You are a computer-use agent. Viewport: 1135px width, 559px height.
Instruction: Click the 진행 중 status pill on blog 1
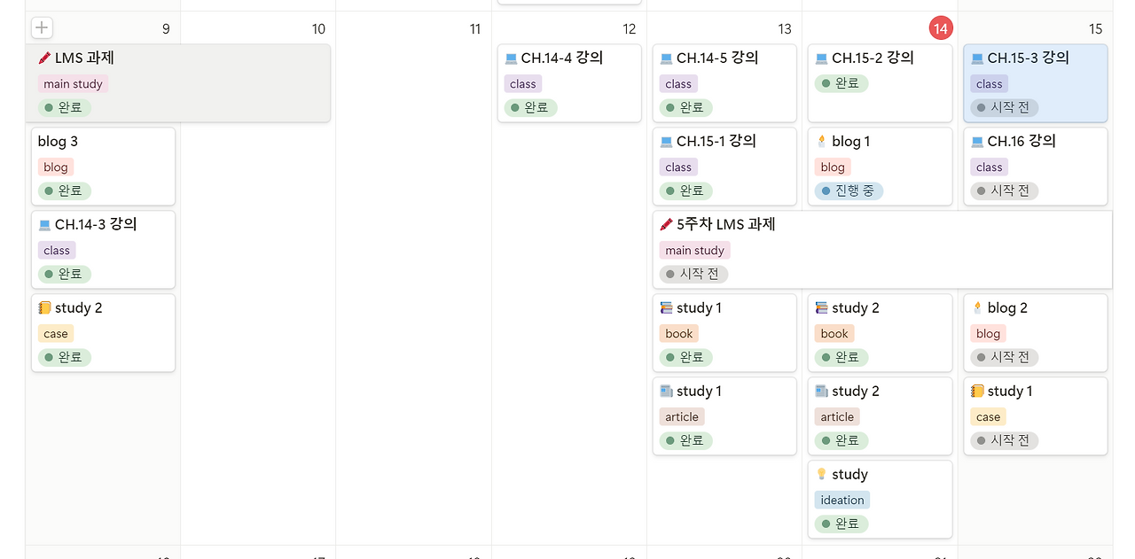pos(848,190)
